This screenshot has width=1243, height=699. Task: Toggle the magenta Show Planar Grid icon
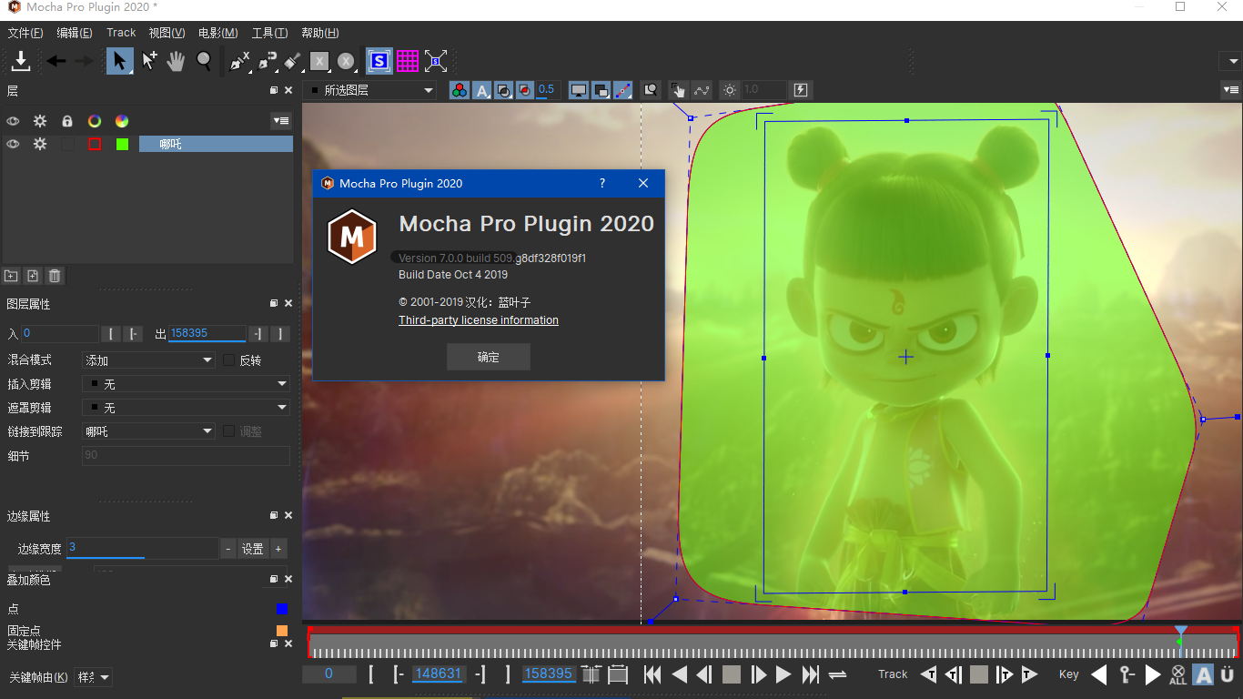[x=408, y=61]
